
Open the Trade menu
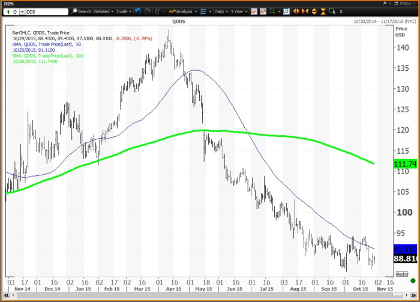(124, 11)
